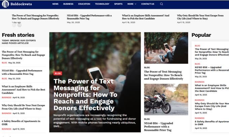Go to previous ticker article arrow
This screenshot has width=229, height=137.
(x=14, y=25)
